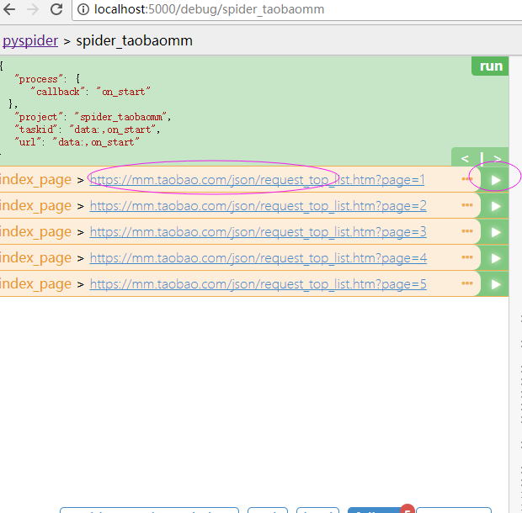Image resolution: width=522 pixels, height=513 pixels.
Task: Run the page=3 task with play icon
Action: (496, 232)
